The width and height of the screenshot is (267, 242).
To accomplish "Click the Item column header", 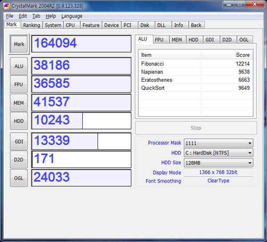I will click(x=170, y=55).
